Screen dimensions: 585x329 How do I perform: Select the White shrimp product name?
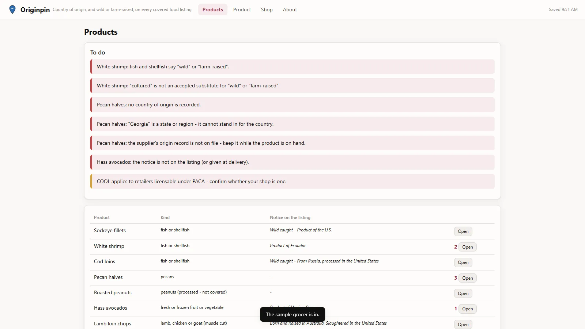[109, 246]
